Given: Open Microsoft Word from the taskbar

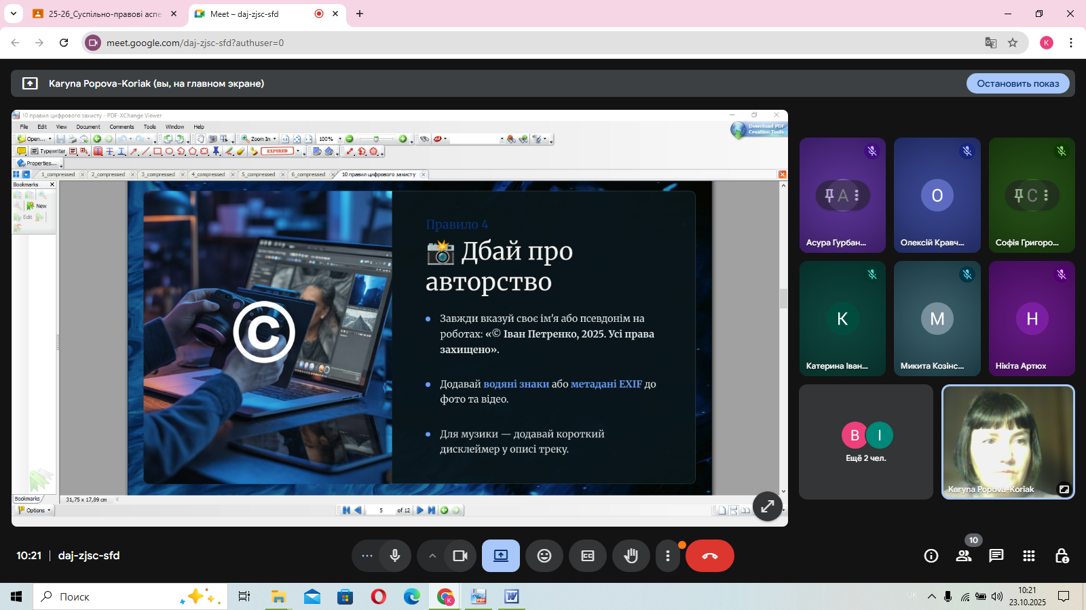Looking at the screenshot, I should (511, 596).
